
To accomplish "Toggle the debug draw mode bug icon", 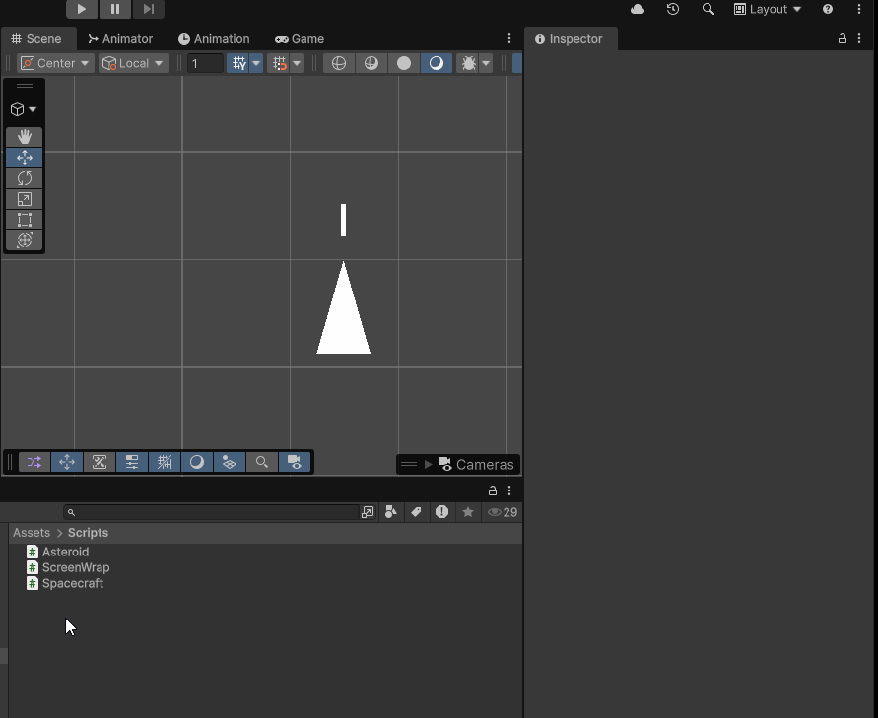I will tap(468, 63).
